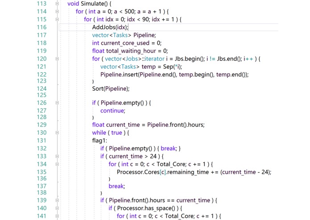This screenshot has height=220, width=310.
Task: Collapse the Pipeline.empty if block at line 126
Action: [57, 103]
